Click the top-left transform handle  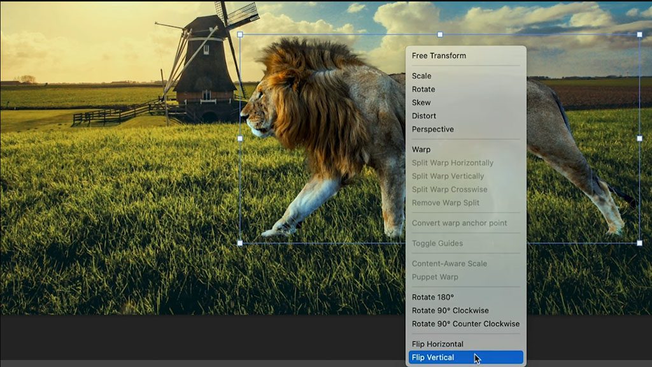pos(240,34)
